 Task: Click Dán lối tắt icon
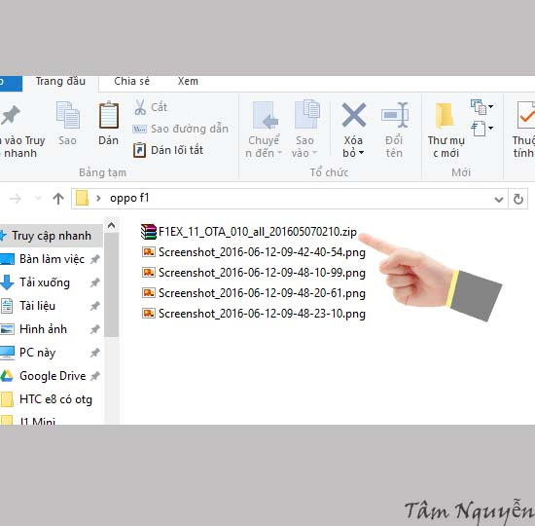pyautogui.click(x=139, y=150)
